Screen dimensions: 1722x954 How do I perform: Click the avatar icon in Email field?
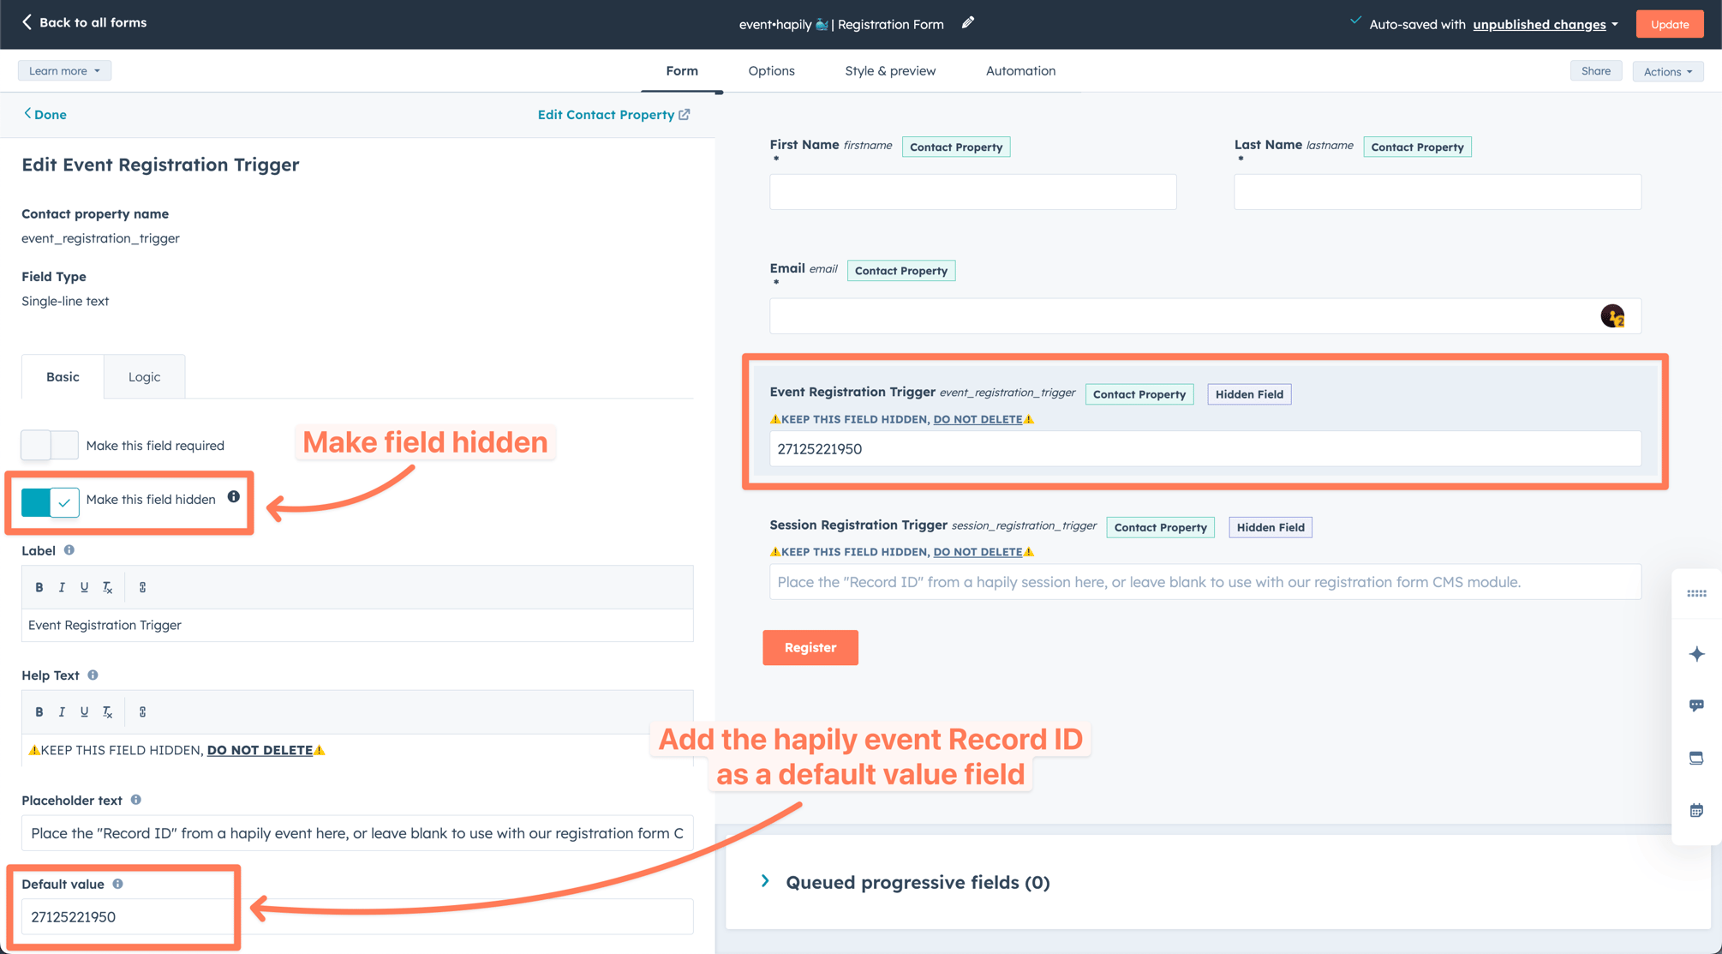tap(1612, 316)
